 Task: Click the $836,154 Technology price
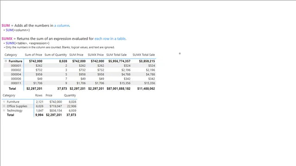pyautogui.click(x=55, y=111)
